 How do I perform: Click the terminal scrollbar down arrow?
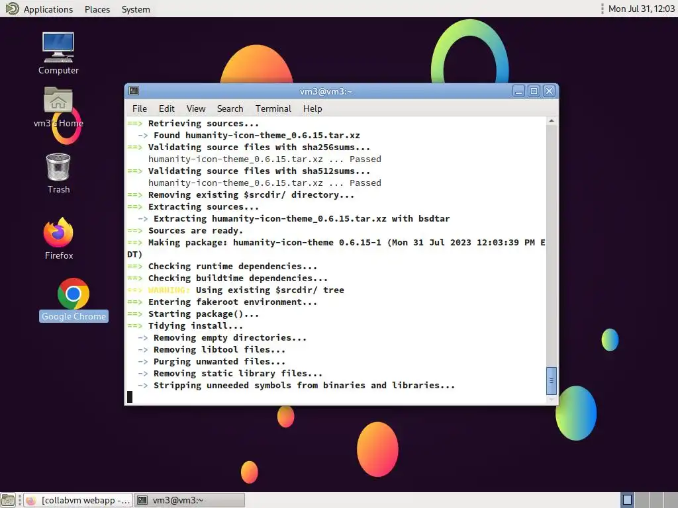click(x=552, y=400)
